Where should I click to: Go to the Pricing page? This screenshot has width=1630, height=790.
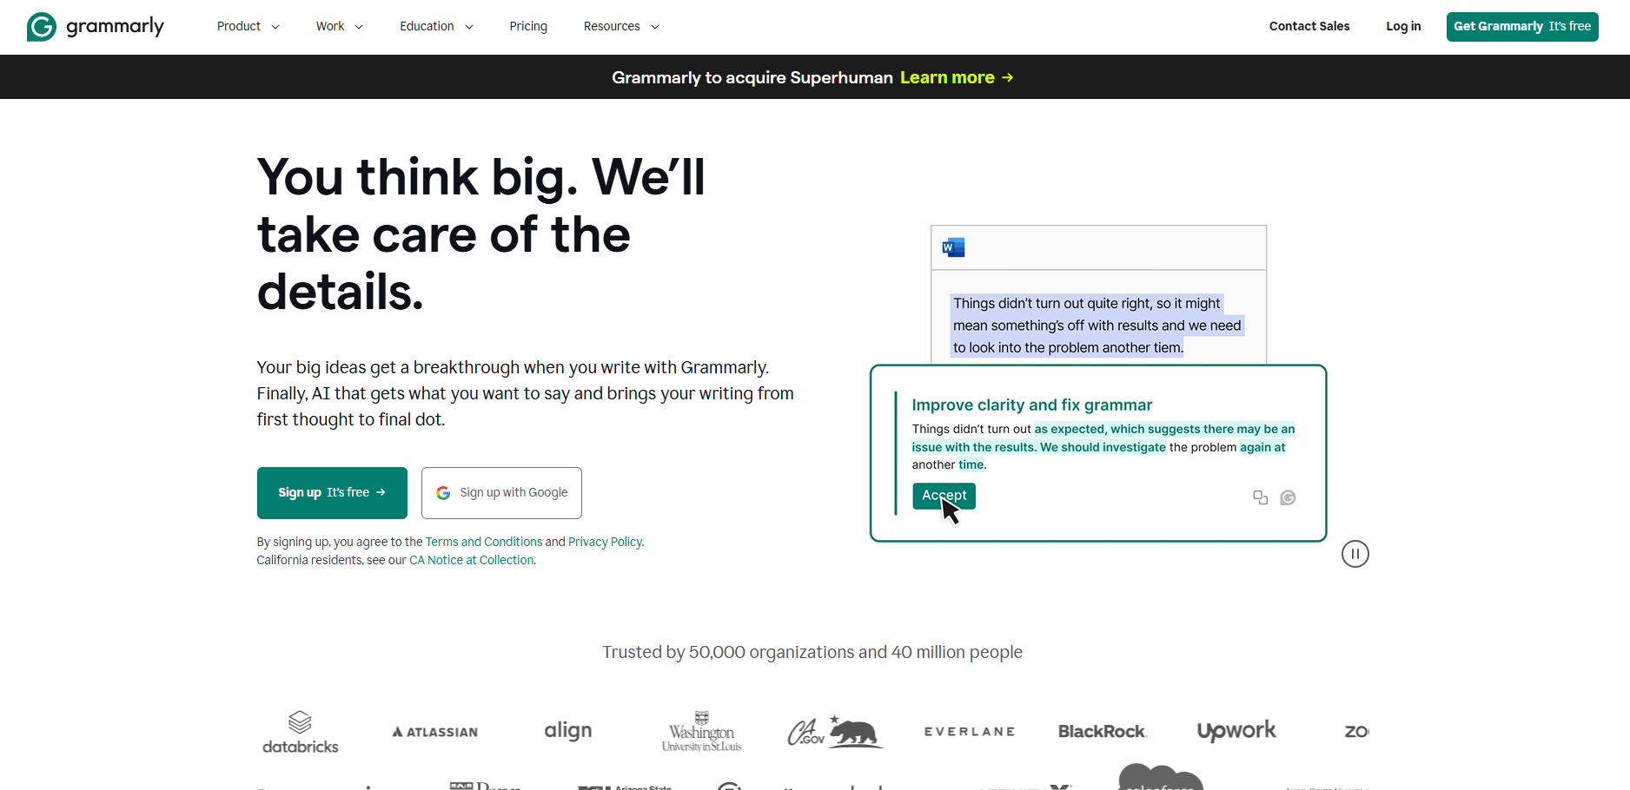tap(528, 26)
